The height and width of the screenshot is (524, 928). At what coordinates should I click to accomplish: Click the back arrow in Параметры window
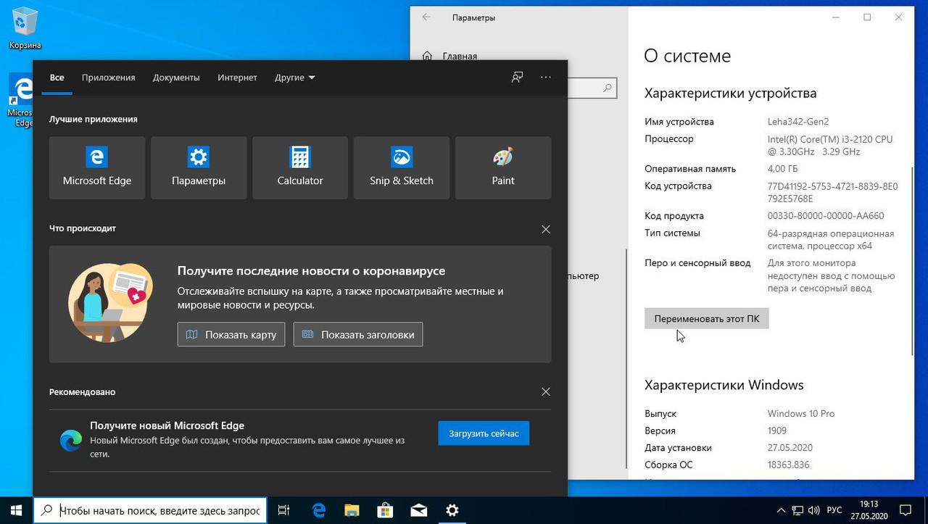[x=426, y=17]
